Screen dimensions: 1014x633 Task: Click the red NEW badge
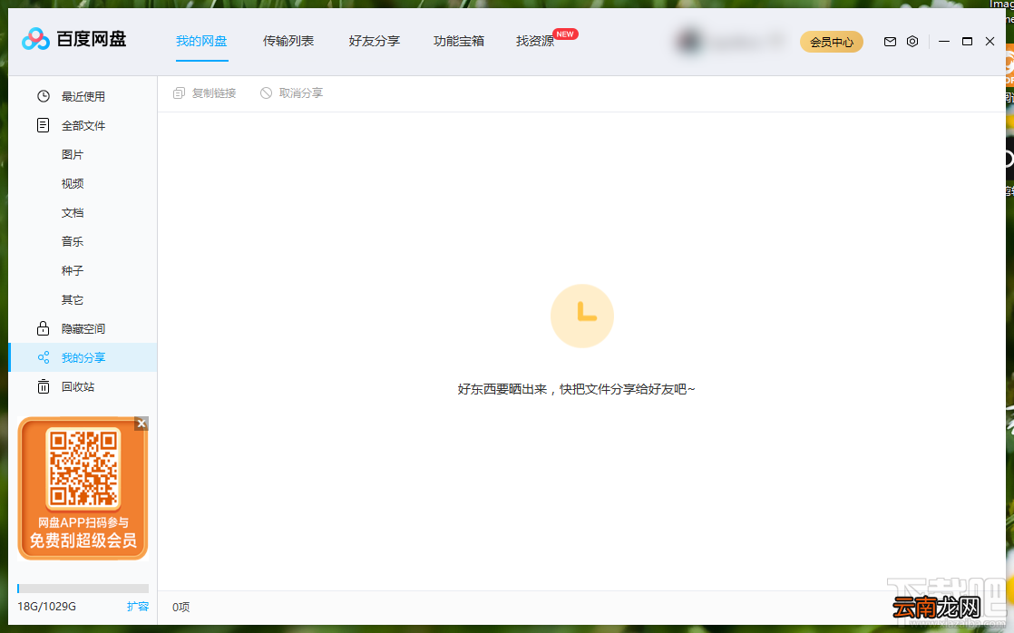[565, 34]
